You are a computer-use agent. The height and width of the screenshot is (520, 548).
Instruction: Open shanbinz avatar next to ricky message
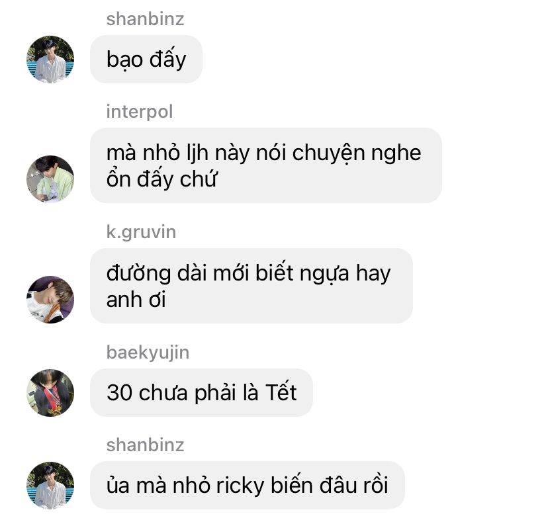(x=50, y=485)
